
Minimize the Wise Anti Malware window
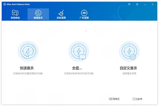click(x=145, y=4)
